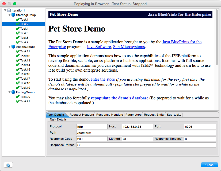Viewport: 221px width, 171px height.
Task: Click the green checkmark beside Task13
Action: click(18, 60)
